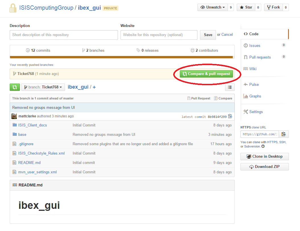View the 12 commits link
Screen dimensions: 300x231
point(38,50)
